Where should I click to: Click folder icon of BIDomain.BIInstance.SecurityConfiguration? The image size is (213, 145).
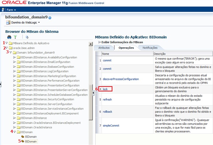[19, 99]
